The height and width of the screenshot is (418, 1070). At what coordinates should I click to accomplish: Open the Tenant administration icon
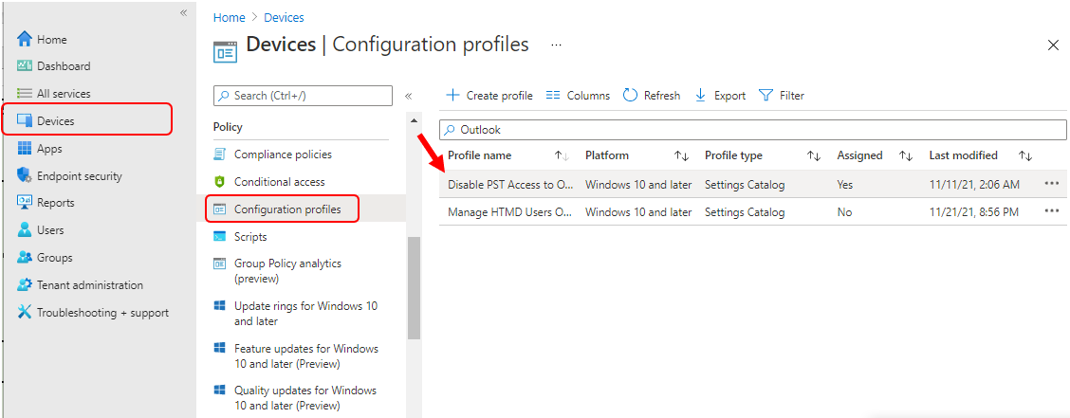pyautogui.click(x=24, y=285)
